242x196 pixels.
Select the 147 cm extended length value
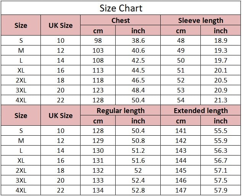[x=181, y=190]
